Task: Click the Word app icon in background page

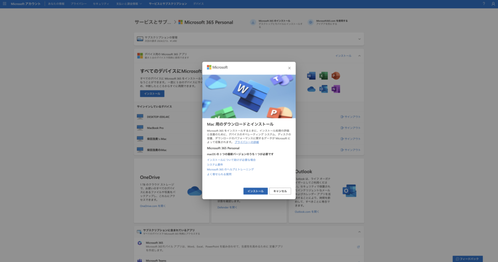Action: tap(311, 75)
